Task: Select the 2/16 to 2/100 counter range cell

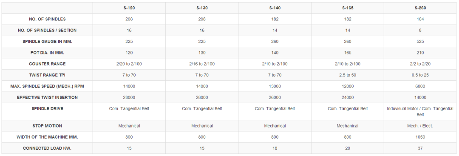Action: [x=202, y=64]
